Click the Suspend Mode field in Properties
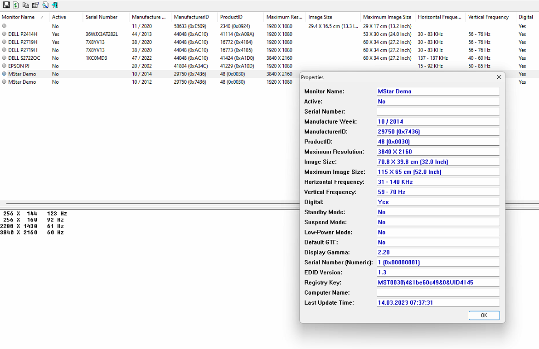Viewport: 539px width, 349px height. (438, 222)
